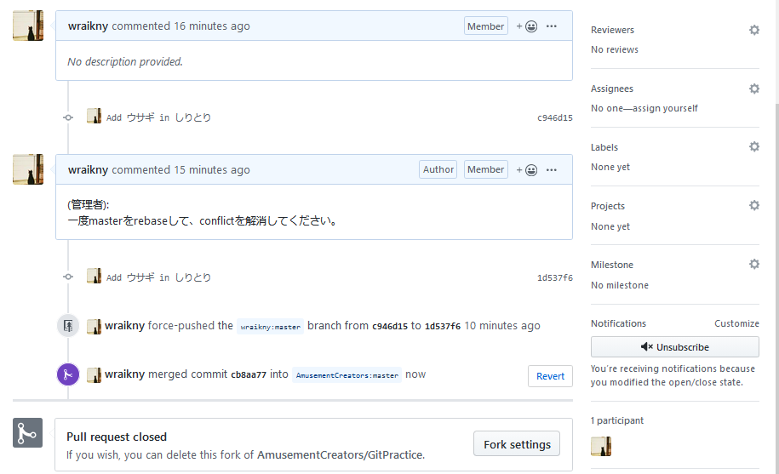
Task: Add reaction to the 15 minutes ago comment
Action: 527,169
